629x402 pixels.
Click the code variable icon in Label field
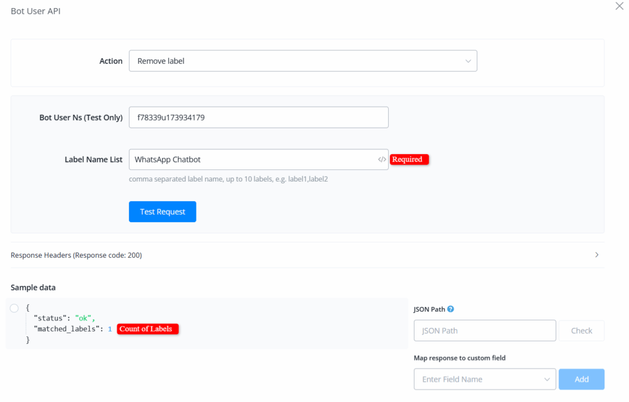382,160
